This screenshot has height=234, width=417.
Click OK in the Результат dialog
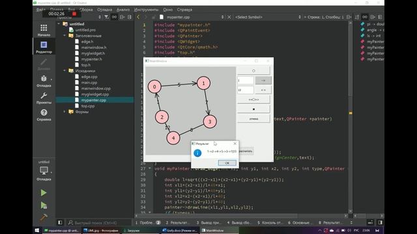pos(227,162)
